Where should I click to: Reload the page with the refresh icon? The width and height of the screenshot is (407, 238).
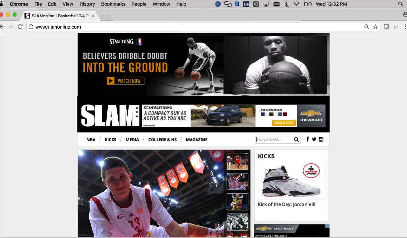tap(20, 27)
